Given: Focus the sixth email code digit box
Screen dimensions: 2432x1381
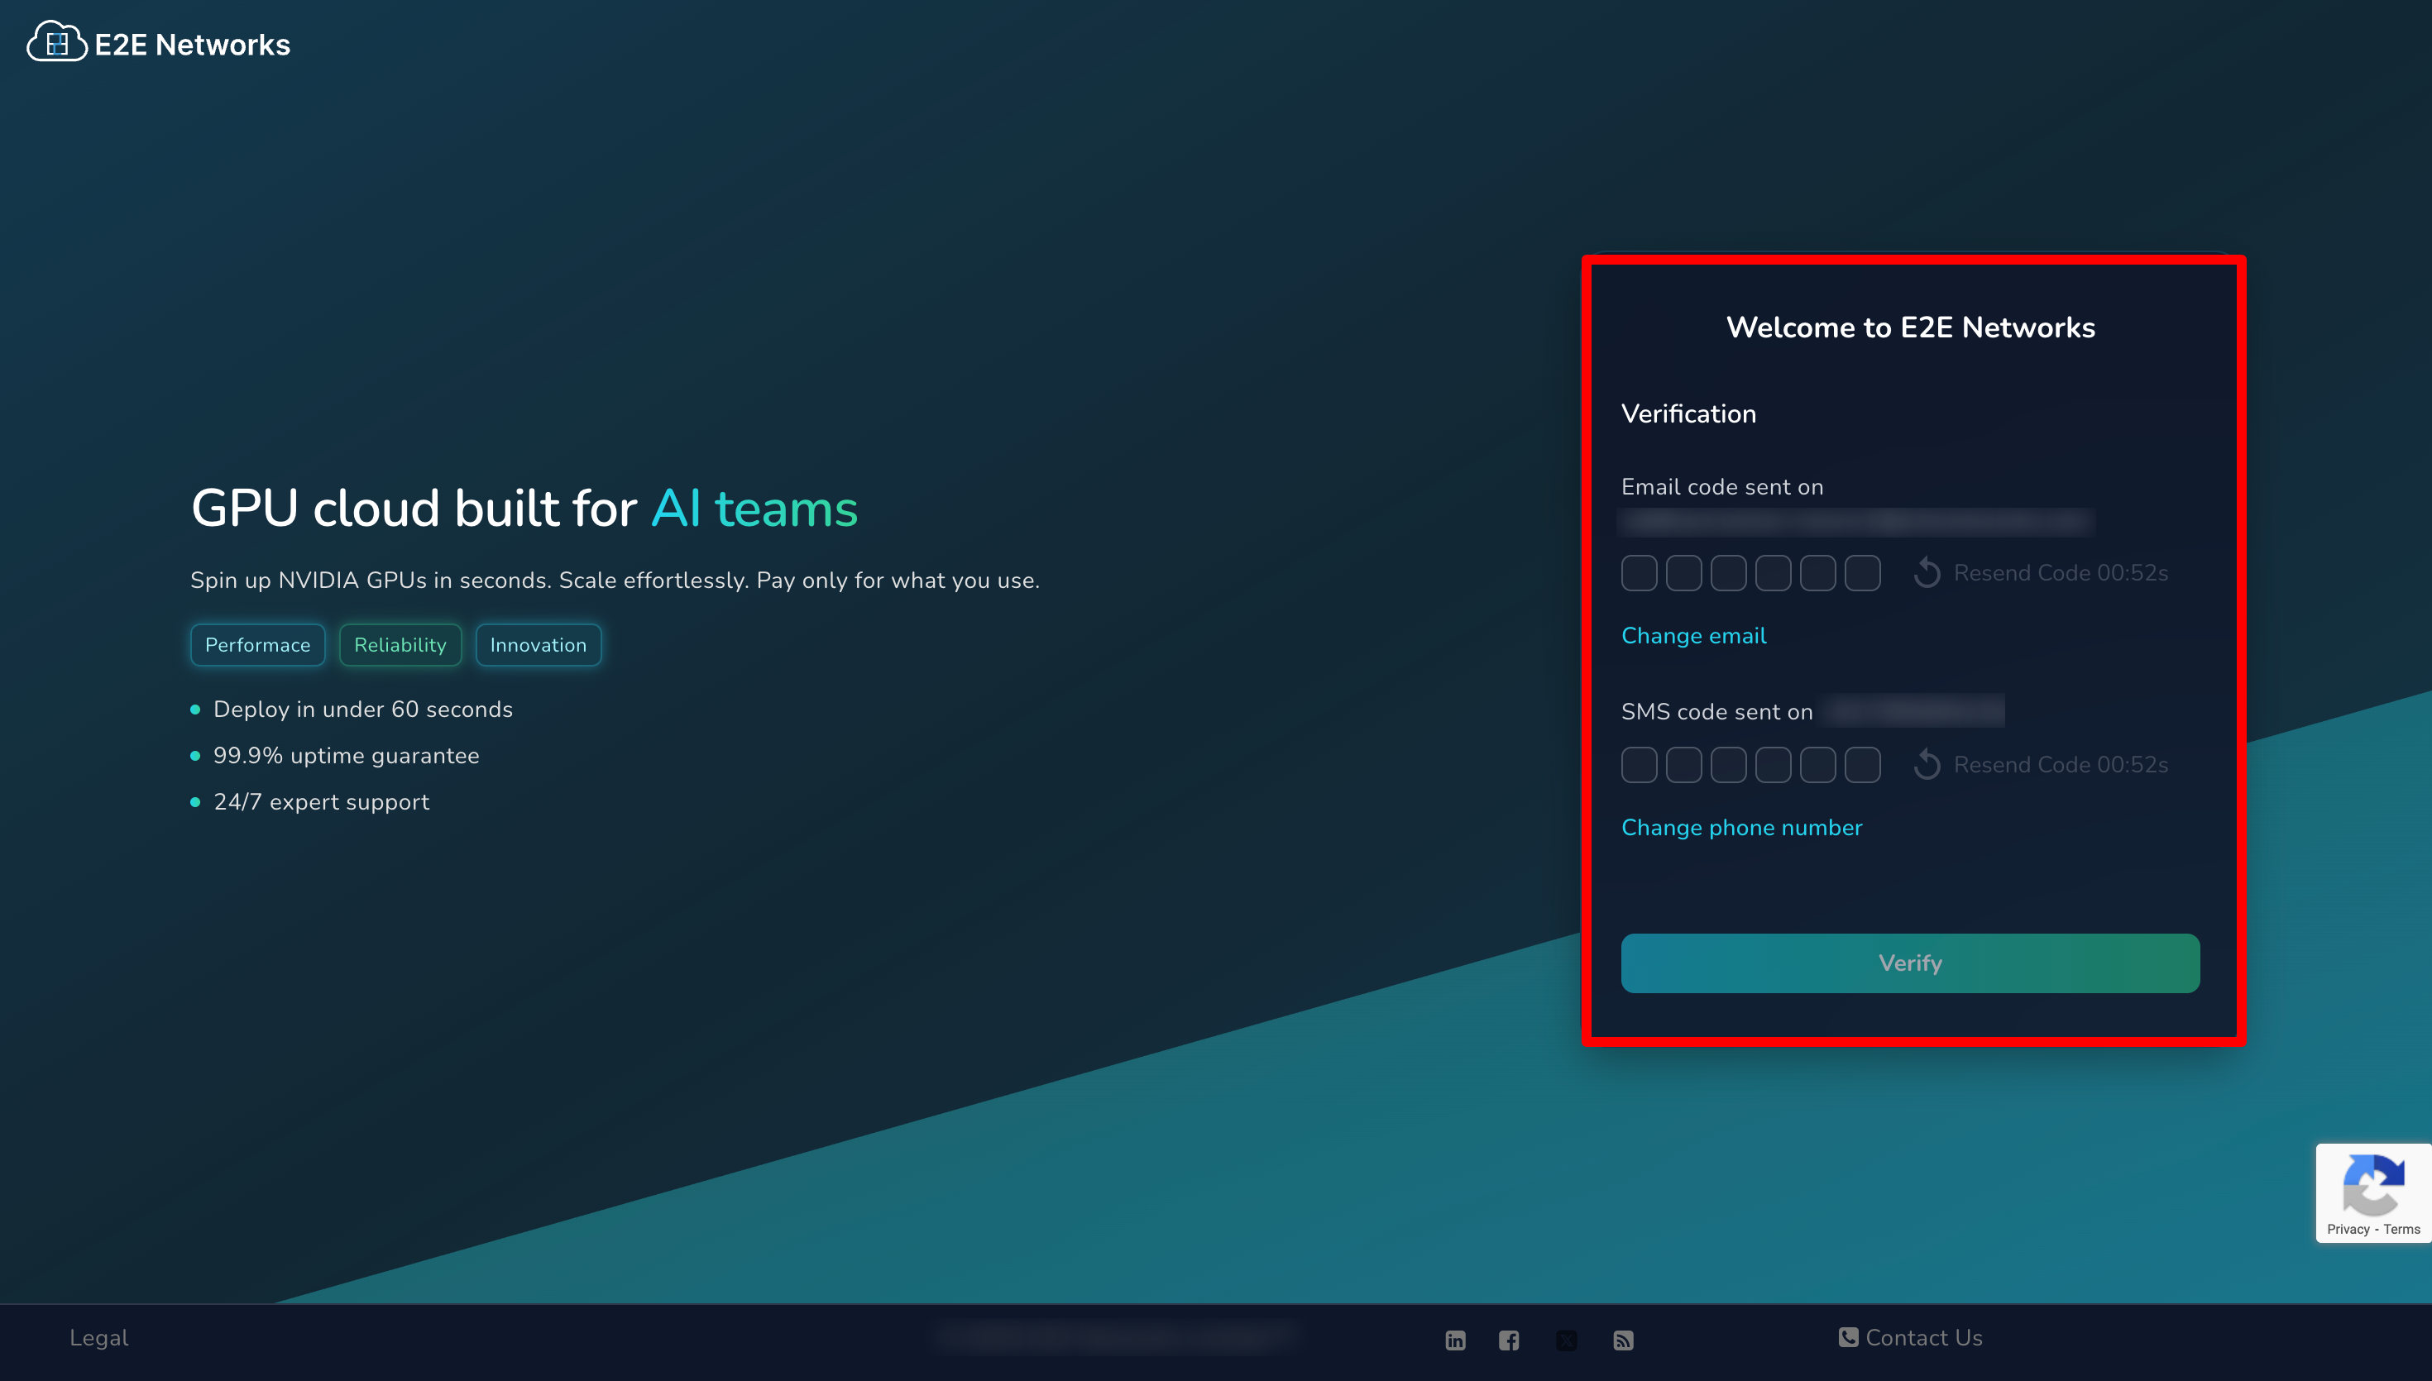Looking at the screenshot, I should coord(1862,573).
